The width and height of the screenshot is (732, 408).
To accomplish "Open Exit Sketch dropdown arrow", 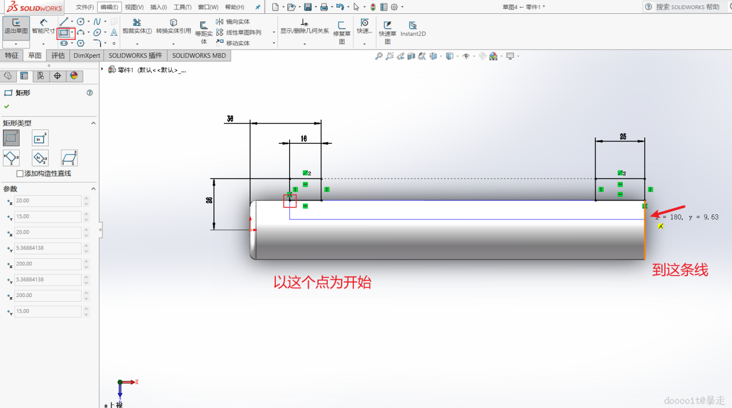I will tap(16, 44).
